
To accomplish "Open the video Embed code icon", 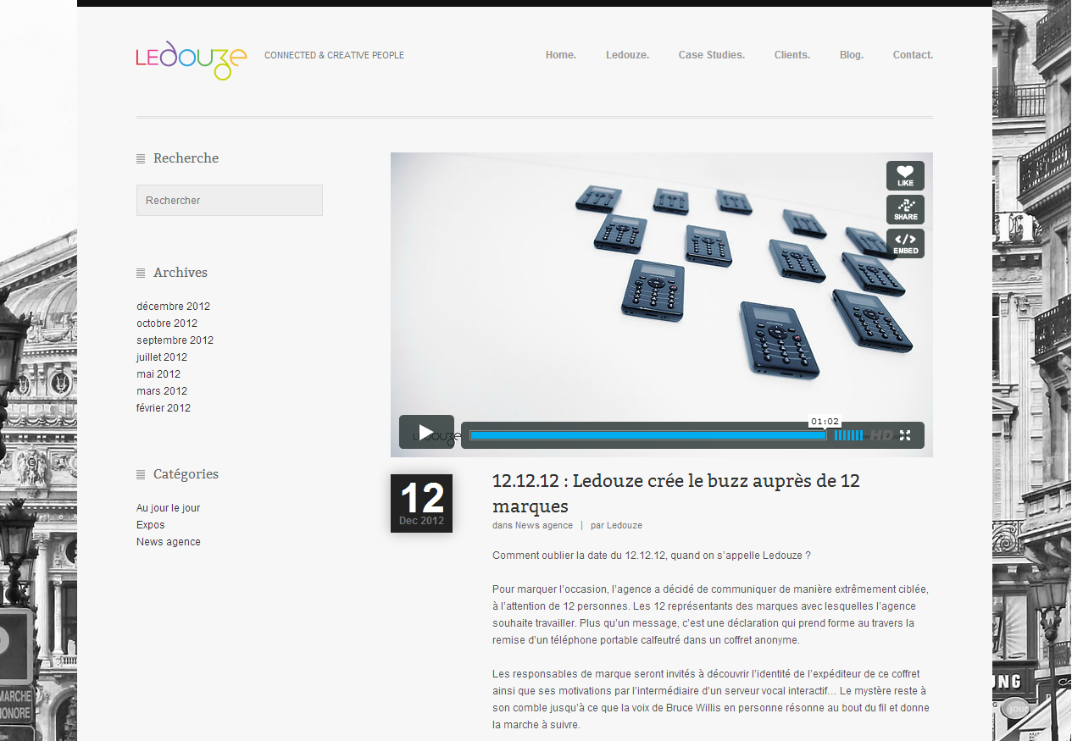I will pos(905,243).
